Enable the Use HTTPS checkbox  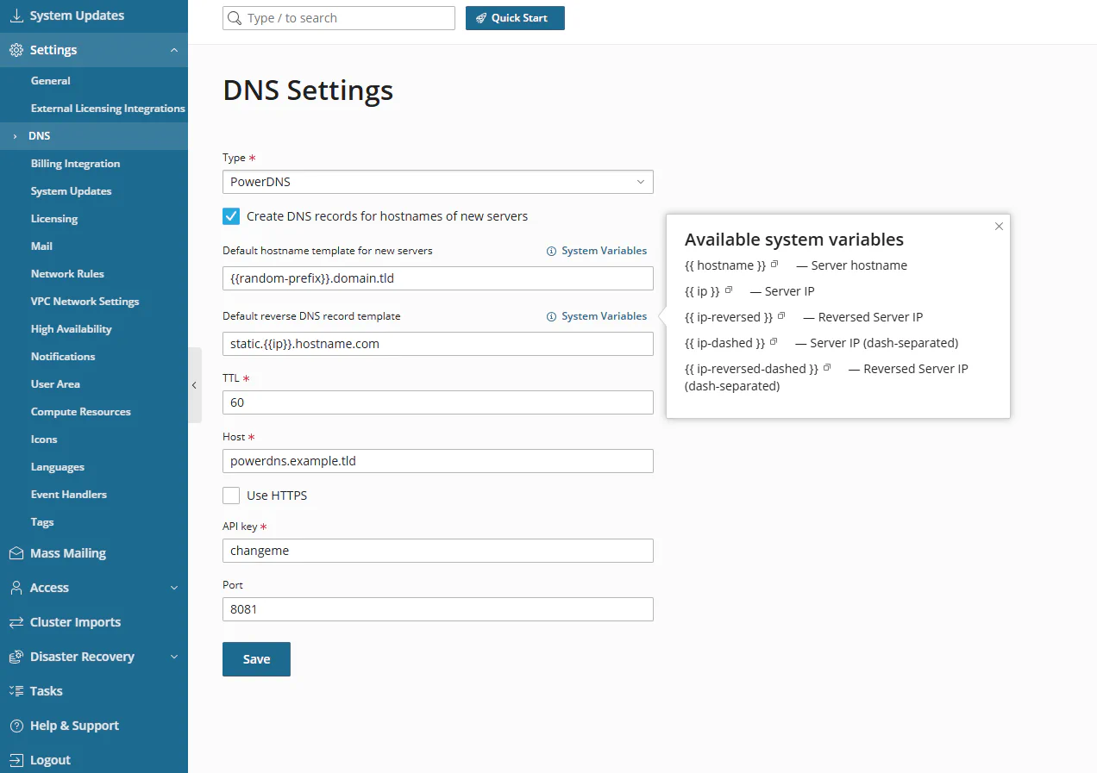[231, 496]
